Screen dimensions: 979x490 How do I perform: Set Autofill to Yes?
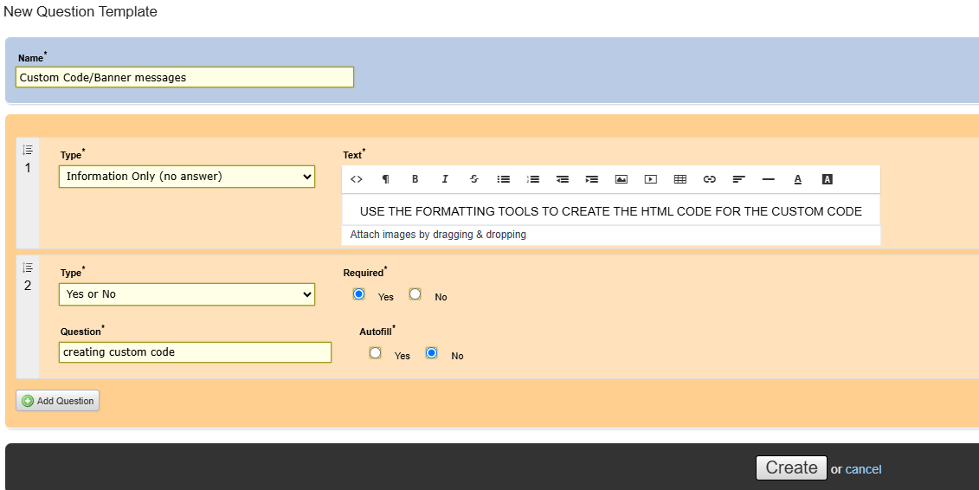pyautogui.click(x=375, y=353)
